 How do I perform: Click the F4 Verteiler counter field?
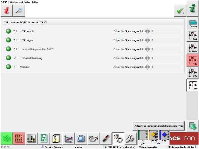click(x=166, y=67)
